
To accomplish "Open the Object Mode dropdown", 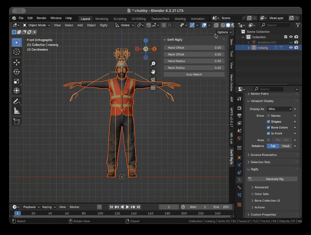I will [x=36, y=25].
